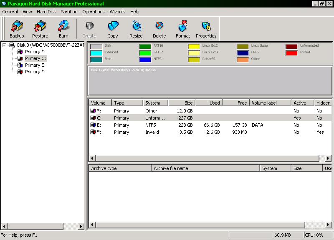Collapse the Disk 0 tree node
Screen dimensions: 334x240
pyautogui.click(x=5, y=45)
